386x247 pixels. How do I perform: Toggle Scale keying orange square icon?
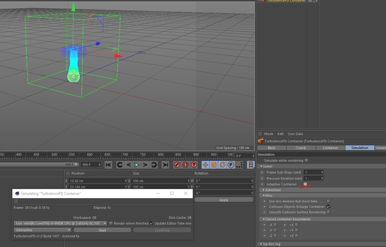pos(214,165)
